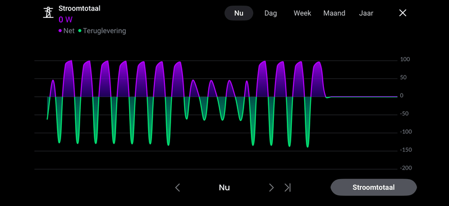
Task: Go to next period with right chevron
Action: click(x=271, y=188)
